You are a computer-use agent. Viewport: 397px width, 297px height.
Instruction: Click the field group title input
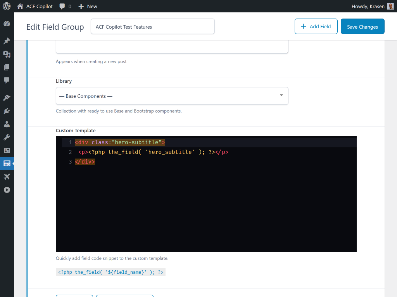coord(152,27)
